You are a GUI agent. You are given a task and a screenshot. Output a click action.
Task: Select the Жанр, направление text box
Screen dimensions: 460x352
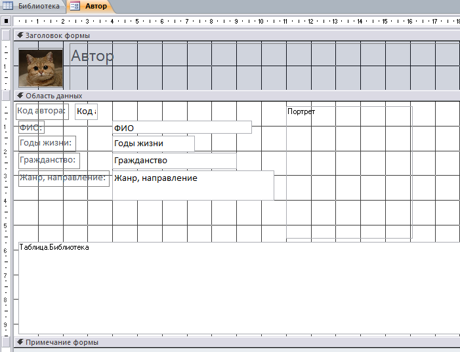tap(193, 186)
